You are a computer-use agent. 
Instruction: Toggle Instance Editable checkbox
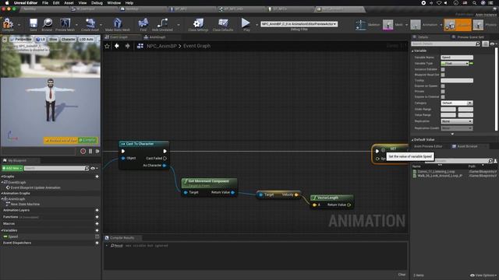[443, 69]
